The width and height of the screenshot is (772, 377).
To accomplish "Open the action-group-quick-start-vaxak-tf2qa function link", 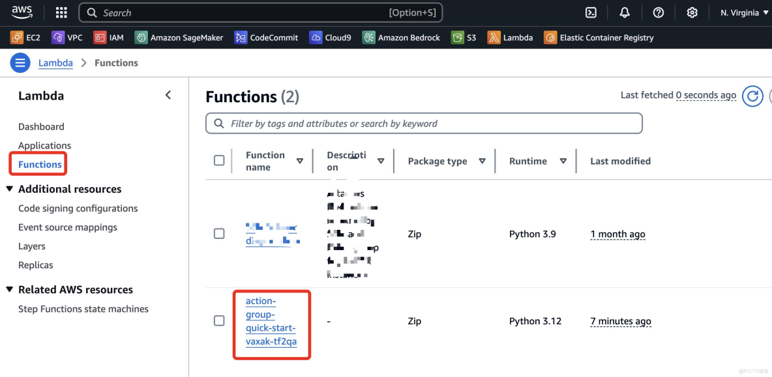I will 271,321.
